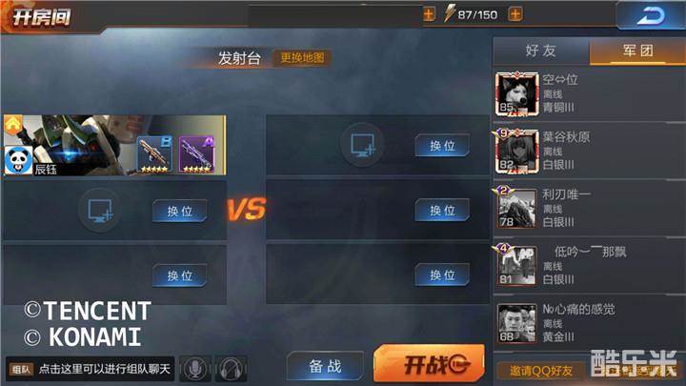
Task: Tap the plus icon right of energy 87/150
Action: pyautogui.click(x=515, y=14)
